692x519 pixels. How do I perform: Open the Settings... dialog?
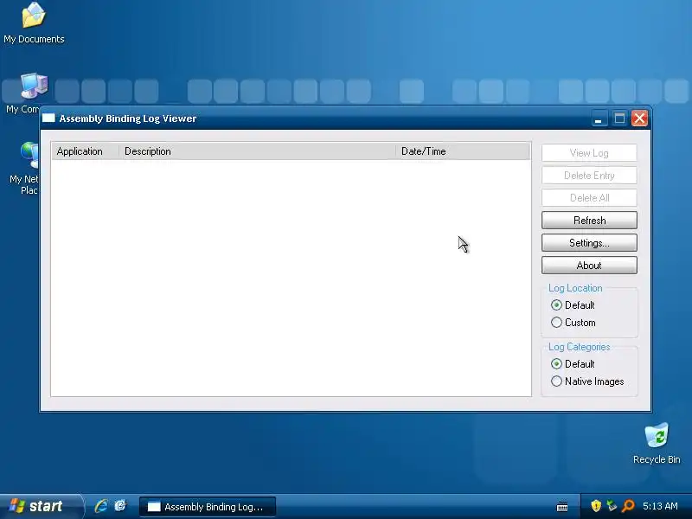pyautogui.click(x=589, y=243)
